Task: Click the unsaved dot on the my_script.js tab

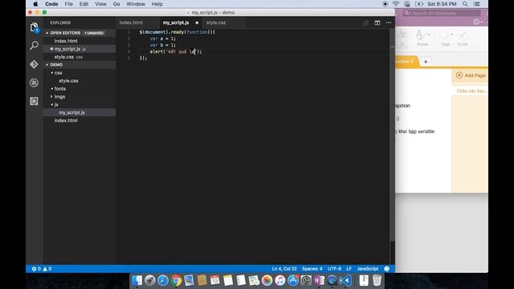Action: pos(197,22)
